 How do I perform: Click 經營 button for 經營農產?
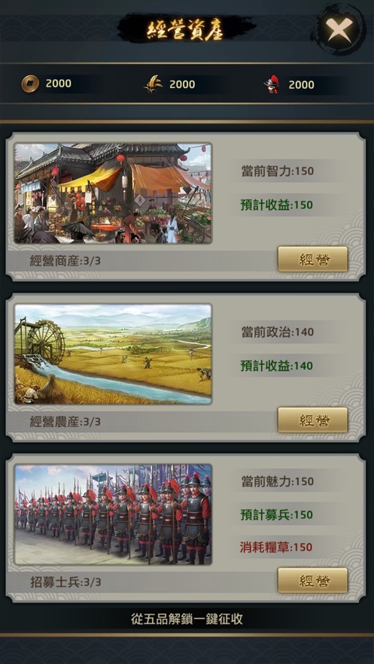tap(312, 420)
